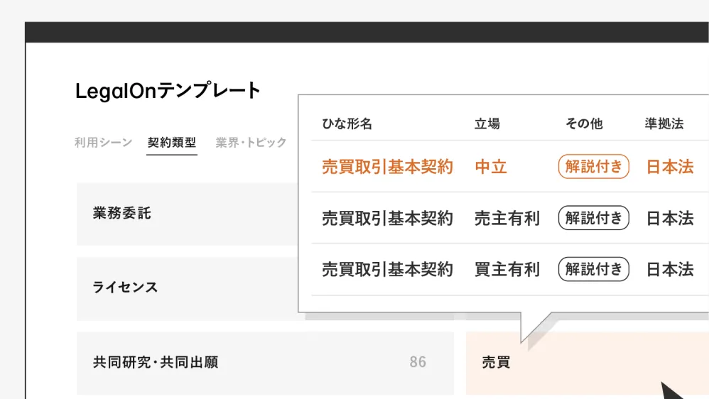Click 解説付き badge in 売主有利 row
Screen dimensions: 709x399
point(593,219)
